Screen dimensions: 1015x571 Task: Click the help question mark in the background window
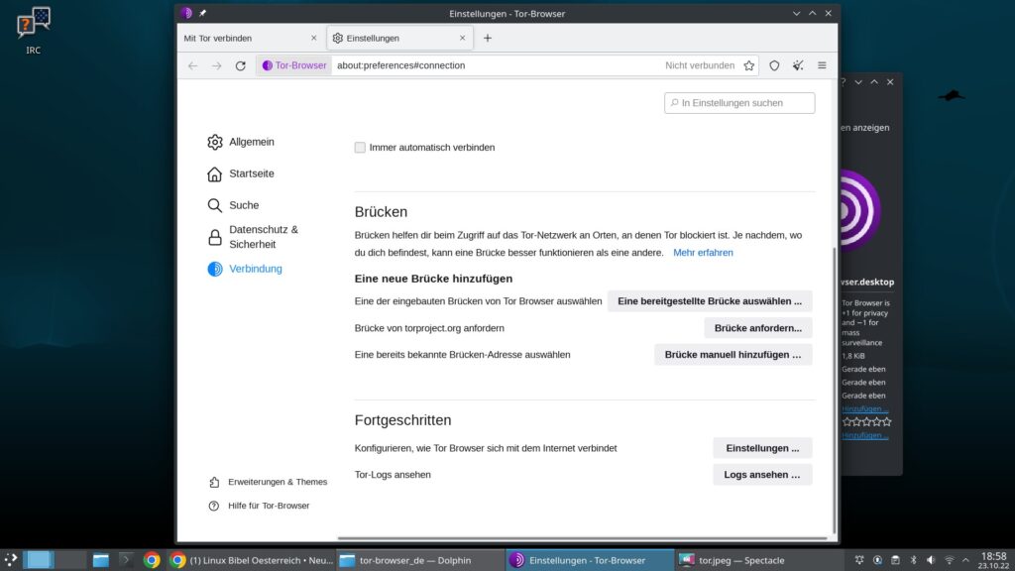[843, 82]
